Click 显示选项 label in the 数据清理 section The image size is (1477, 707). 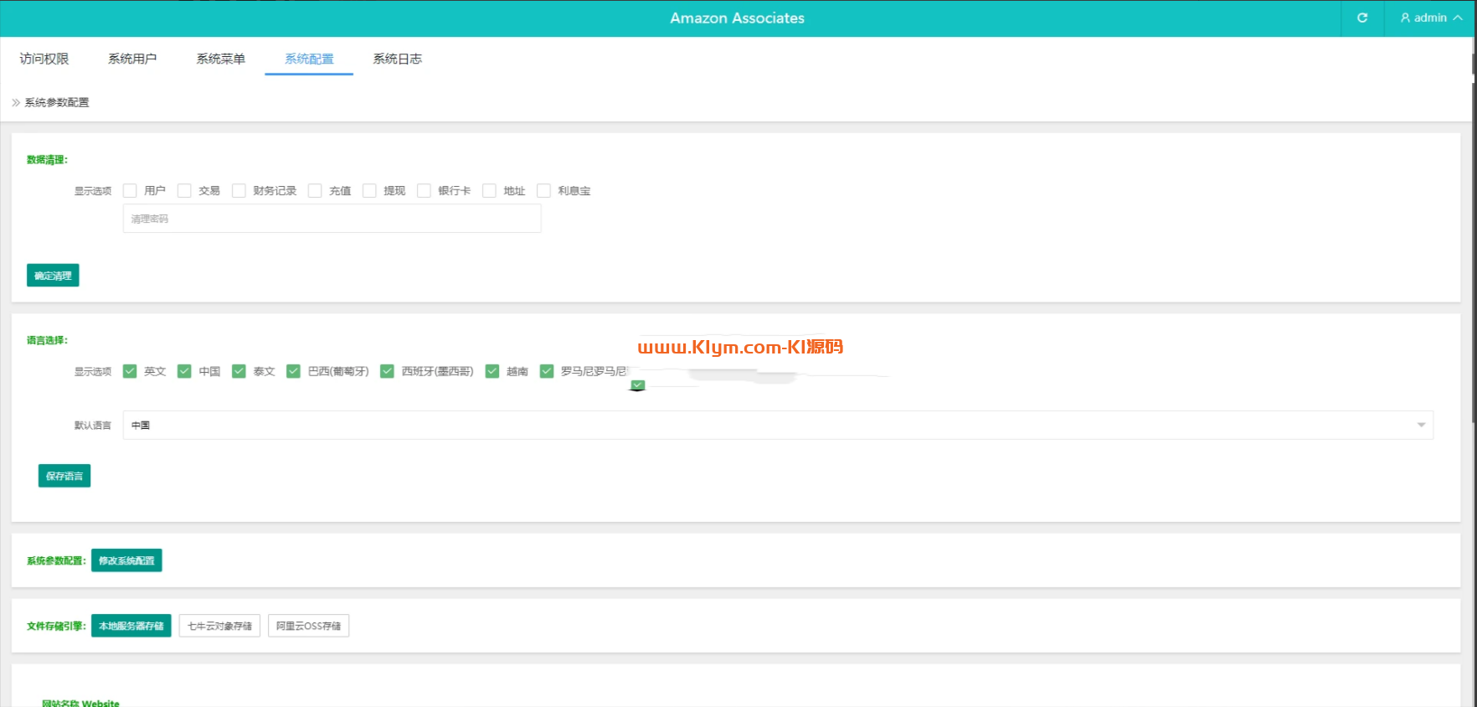pyautogui.click(x=93, y=191)
